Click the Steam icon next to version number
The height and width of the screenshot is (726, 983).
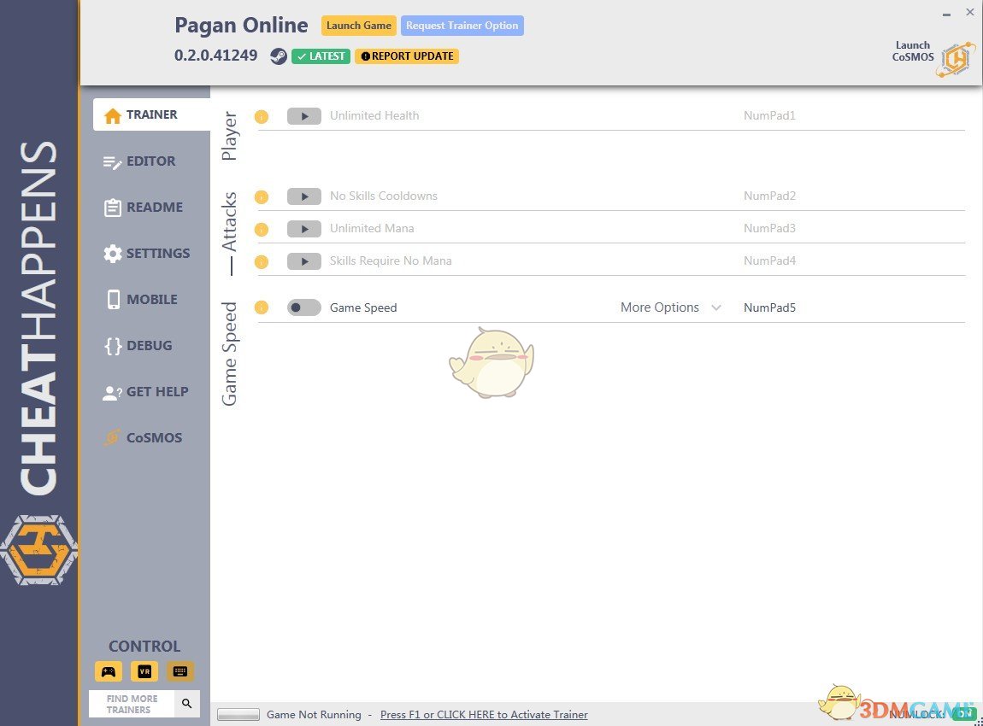tap(278, 56)
